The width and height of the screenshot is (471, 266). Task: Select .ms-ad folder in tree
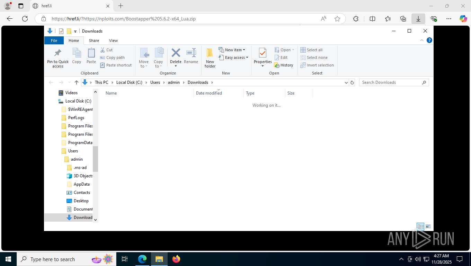tap(80, 168)
